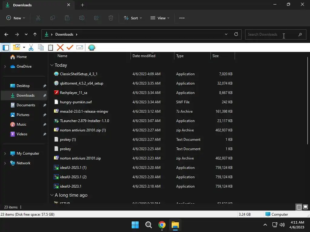
Task: Refresh the Downloads folder view
Action: 236,34
